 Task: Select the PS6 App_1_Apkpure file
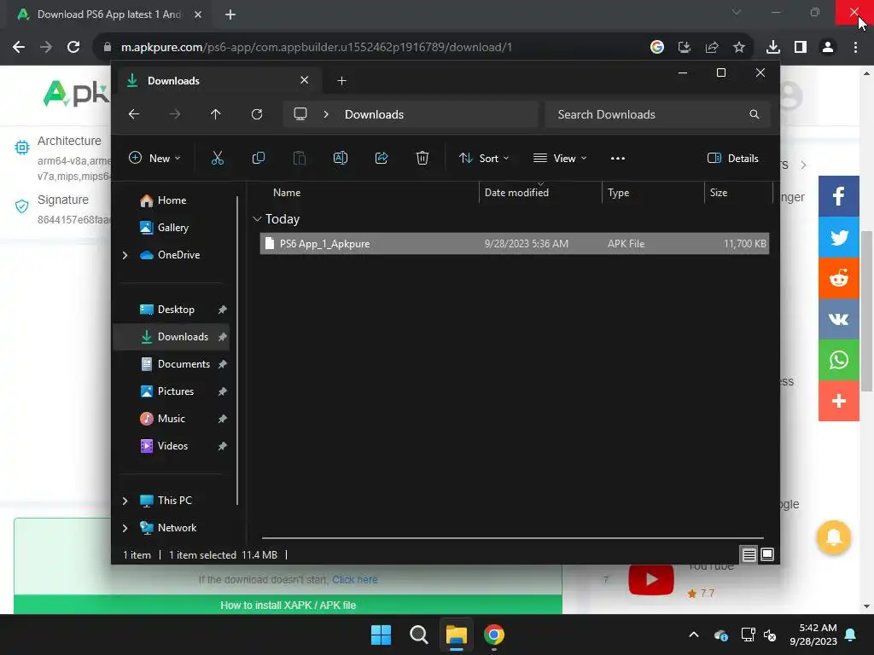[x=515, y=244]
